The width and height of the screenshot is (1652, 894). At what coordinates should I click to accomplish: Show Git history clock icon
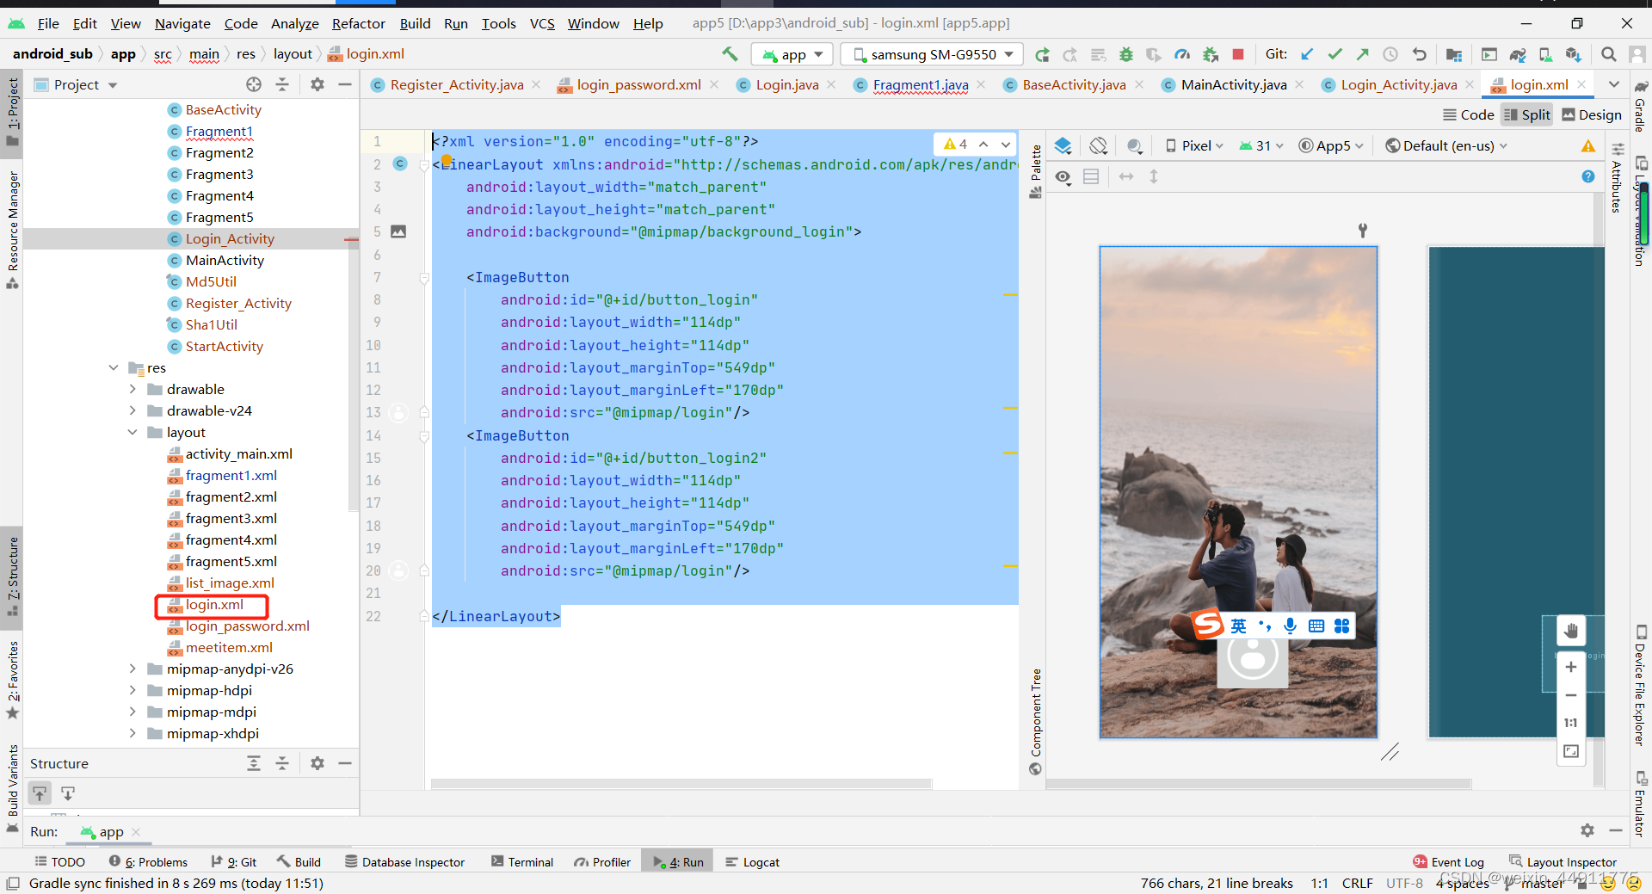coord(1390,54)
